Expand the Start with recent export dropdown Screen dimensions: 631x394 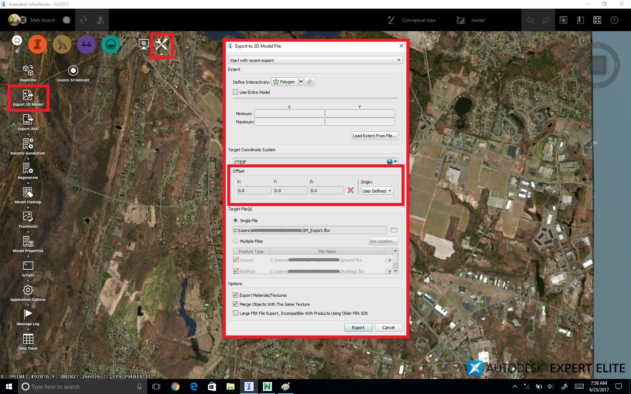(x=315, y=60)
